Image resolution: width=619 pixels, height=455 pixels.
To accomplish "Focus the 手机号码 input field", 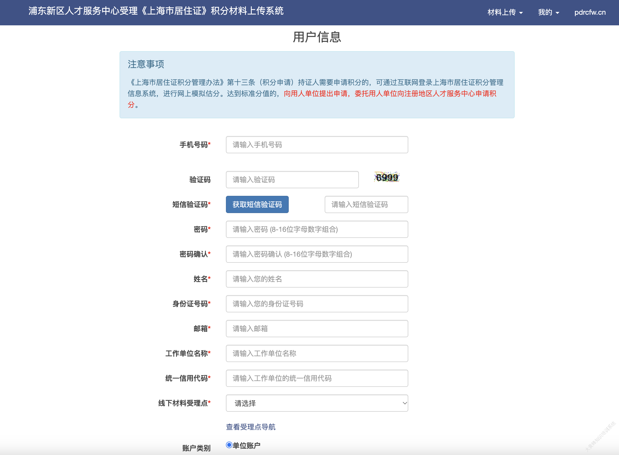I will point(317,145).
